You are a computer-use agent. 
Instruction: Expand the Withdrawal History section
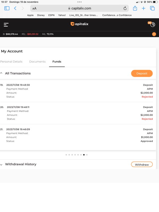tap(1, 165)
